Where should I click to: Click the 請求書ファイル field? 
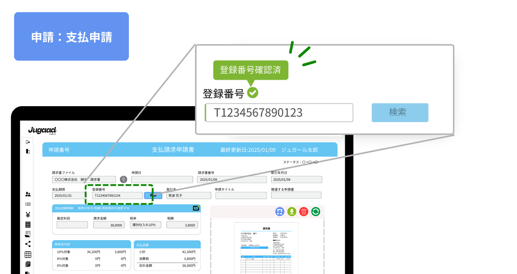click(x=84, y=179)
